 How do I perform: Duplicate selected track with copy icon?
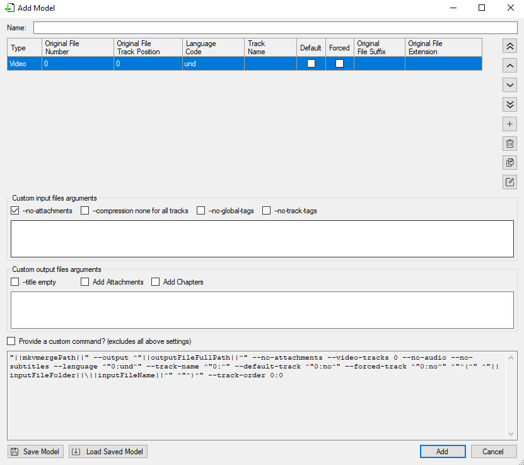pos(509,163)
